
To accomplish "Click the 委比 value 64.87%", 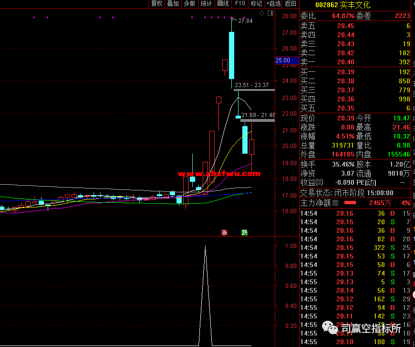I will pos(343,16).
